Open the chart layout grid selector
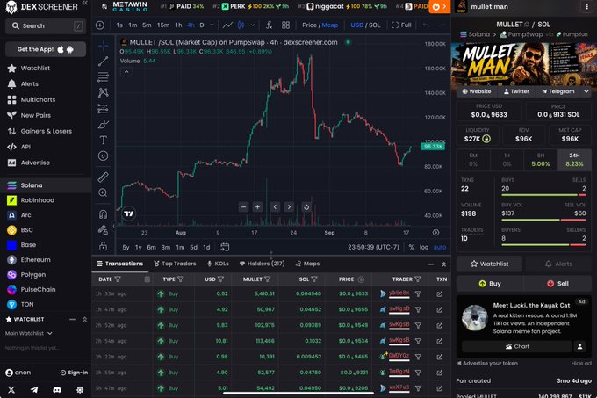This screenshot has width=597, height=398. click(x=285, y=25)
